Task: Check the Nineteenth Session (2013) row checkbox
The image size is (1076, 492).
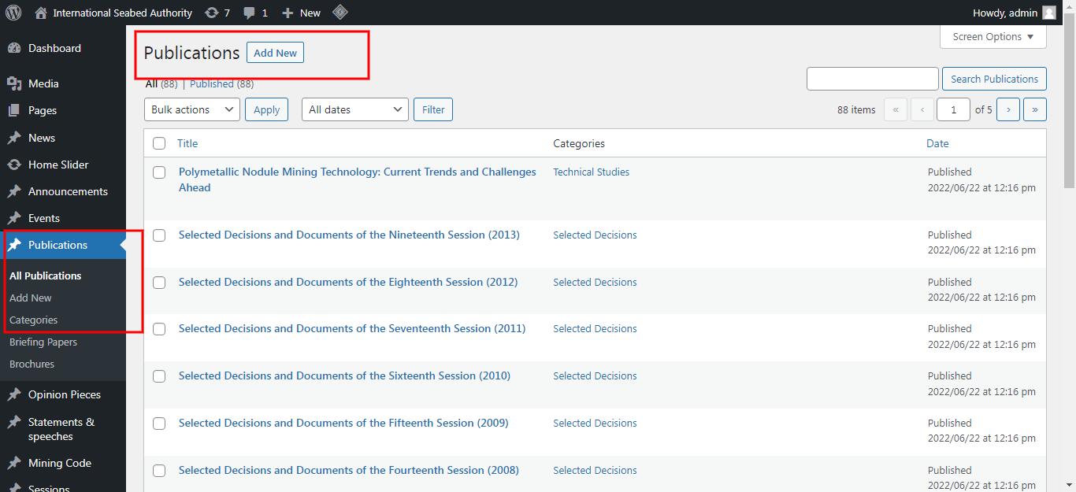Action: click(159, 235)
